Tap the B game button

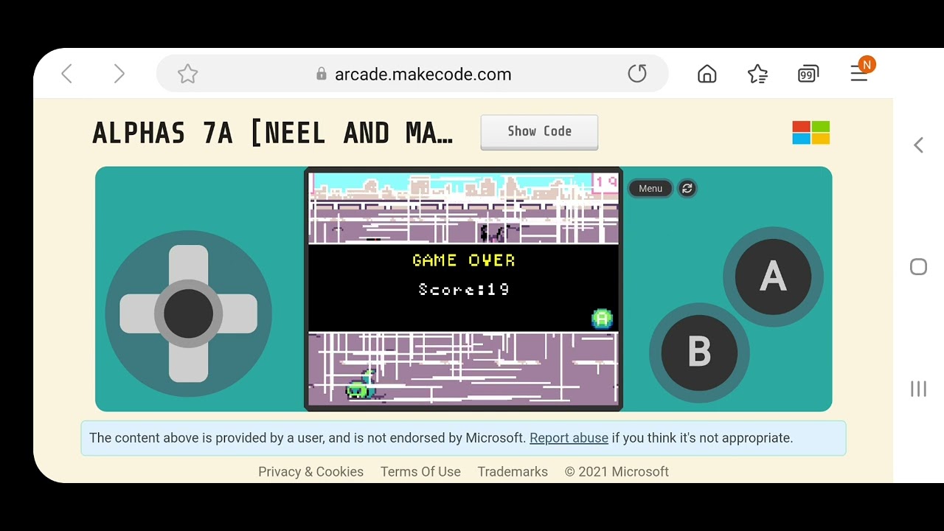pyautogui.click(x=699, y=352)
